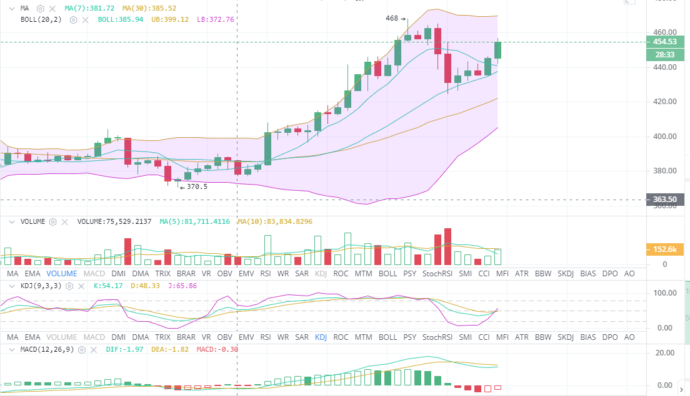Select AO in volume panel indicator row
This screenshot has height=396, width=690.
[x=630, y=274]
